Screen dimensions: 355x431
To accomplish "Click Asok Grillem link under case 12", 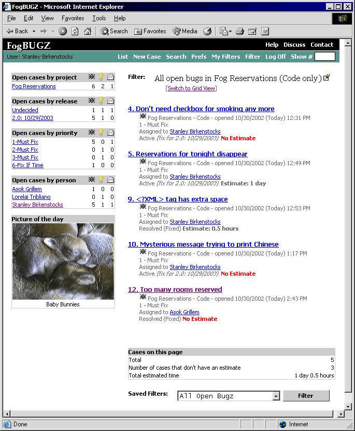I will coord(184,312).
